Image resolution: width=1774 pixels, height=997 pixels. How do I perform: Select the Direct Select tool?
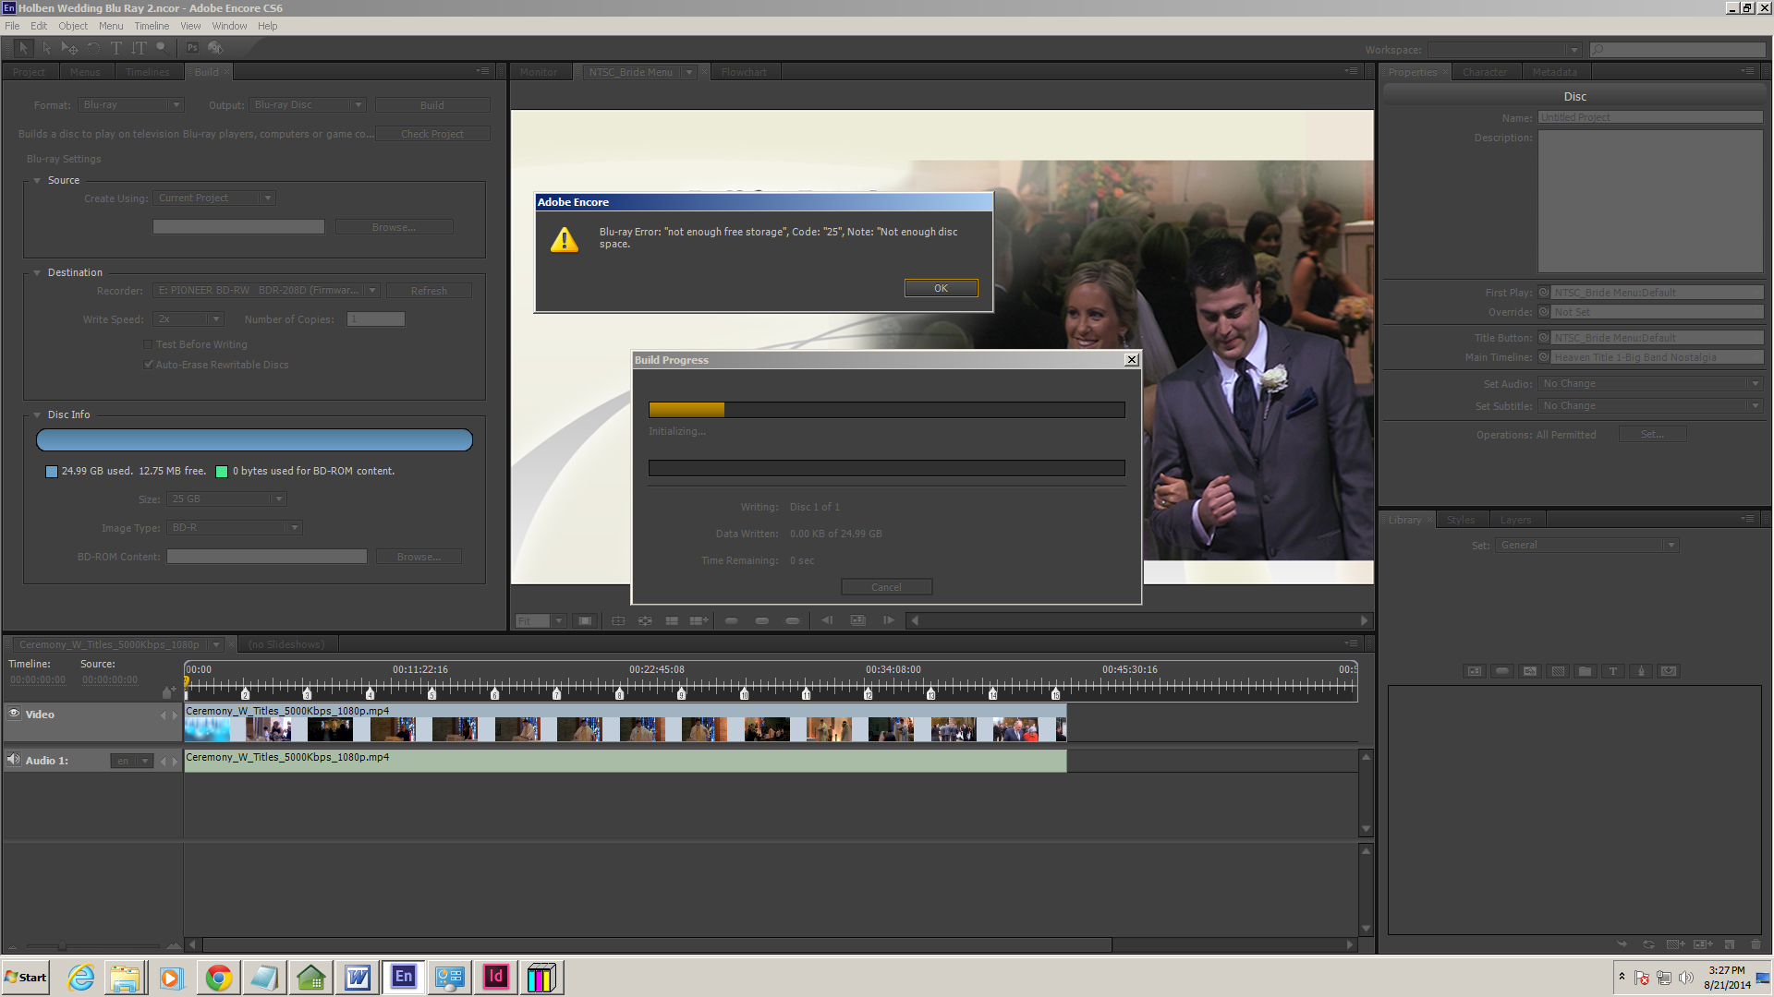[x=47, y=48]
